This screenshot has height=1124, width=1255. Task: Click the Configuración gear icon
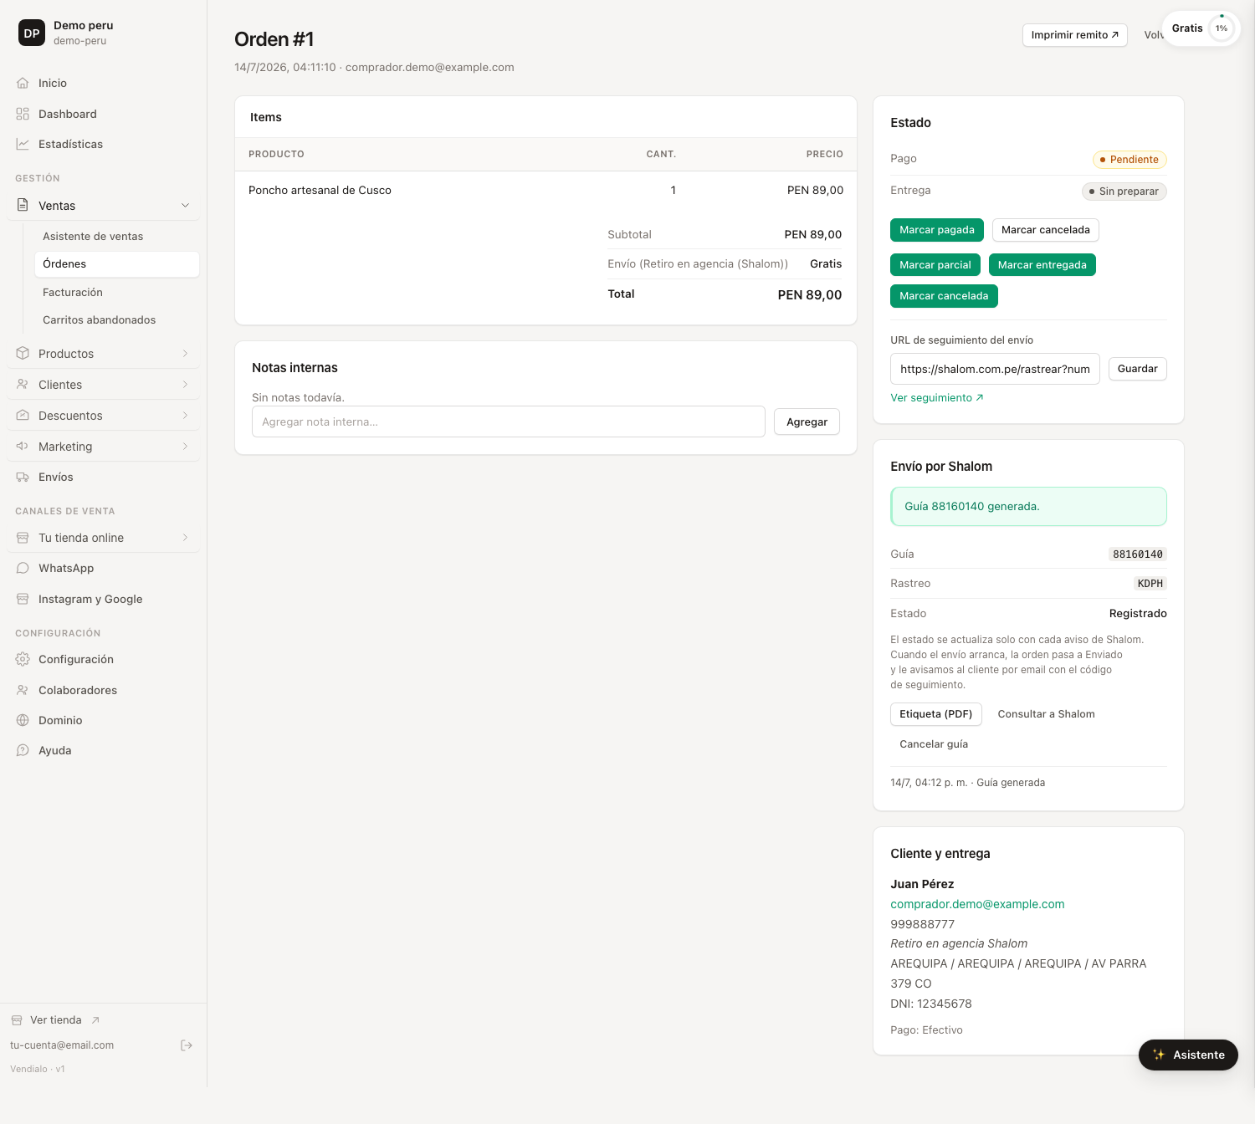tap(23, 659)
